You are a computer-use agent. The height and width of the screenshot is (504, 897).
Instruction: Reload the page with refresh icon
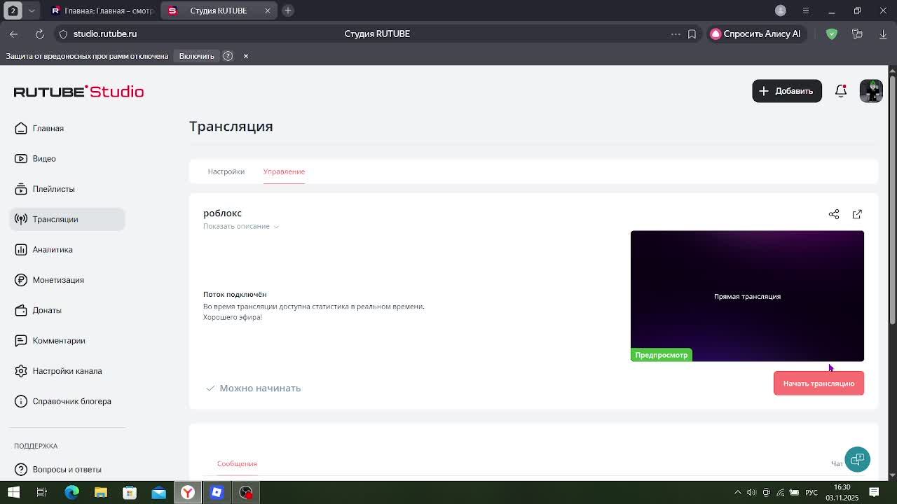click(40, 34)
